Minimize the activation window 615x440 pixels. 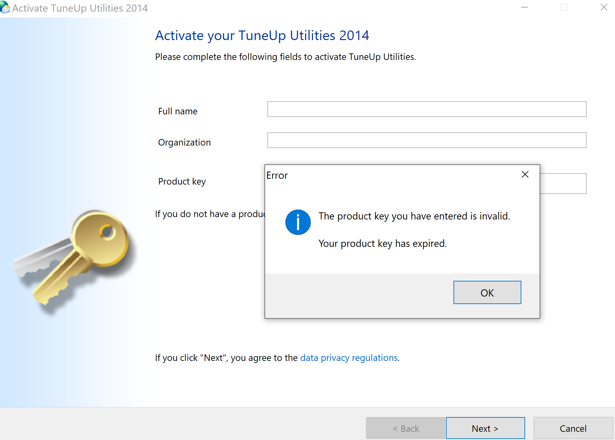pyautogui.click(x=524, y=8)
